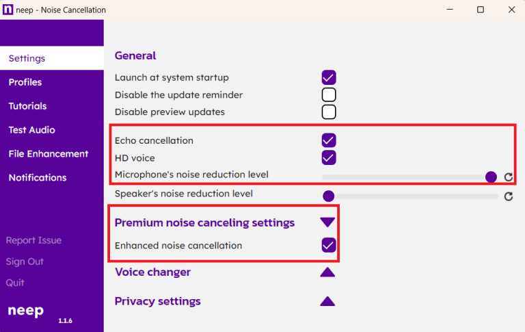525x332 pixels.
Task: Disable Enhanced noise cancellation checkbox
Action: (x=329, y=245)
